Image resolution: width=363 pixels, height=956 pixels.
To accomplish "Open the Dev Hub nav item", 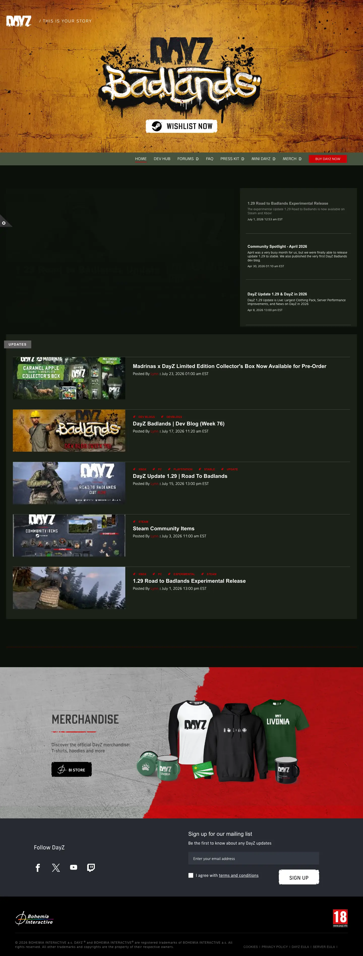I will 162,159.
